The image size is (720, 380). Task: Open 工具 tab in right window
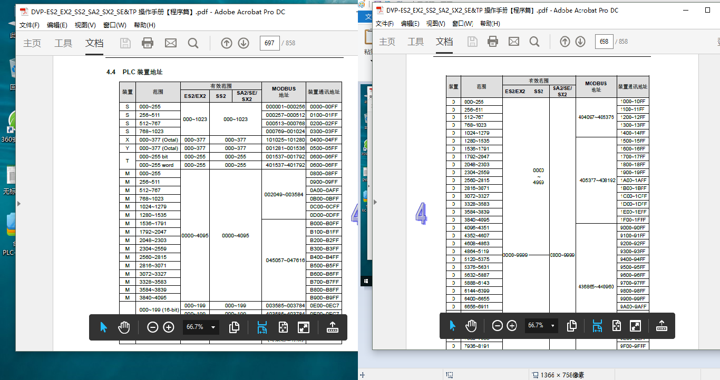tap(415, 42)
